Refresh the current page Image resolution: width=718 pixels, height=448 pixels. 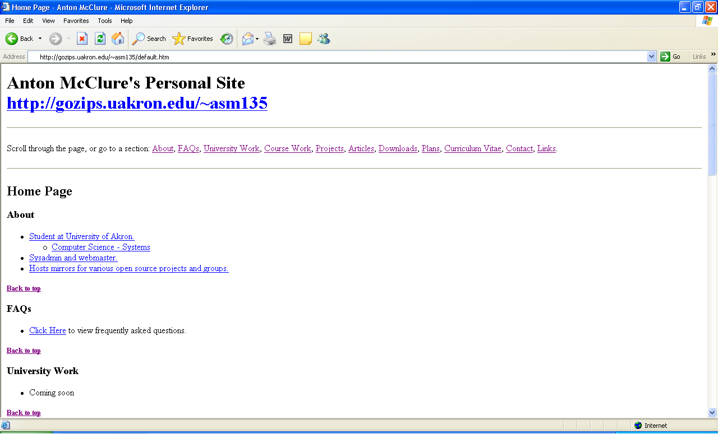click(x=100, y=39)
